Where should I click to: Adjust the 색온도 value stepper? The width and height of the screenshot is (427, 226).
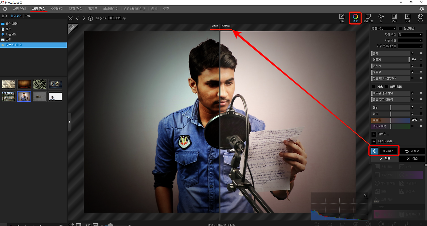pyautogui.click(x=421, y=120)
